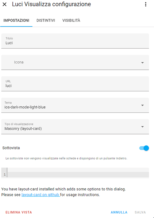Click the Salva button

point(140,212)
